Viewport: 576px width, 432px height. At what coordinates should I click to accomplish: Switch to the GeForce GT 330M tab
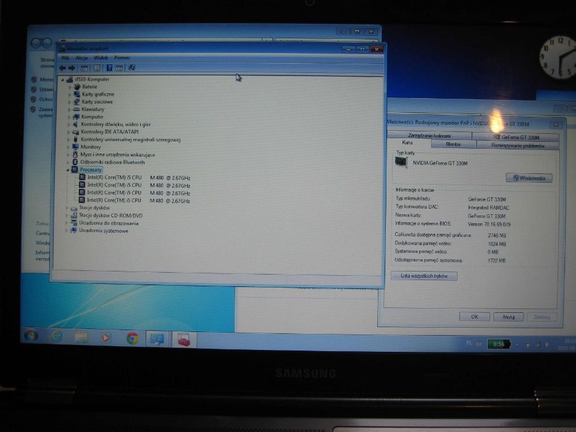[516, 137]
